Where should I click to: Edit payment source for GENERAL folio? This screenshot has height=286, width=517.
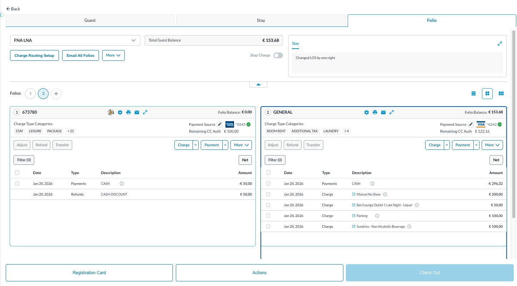coord(471,124)
